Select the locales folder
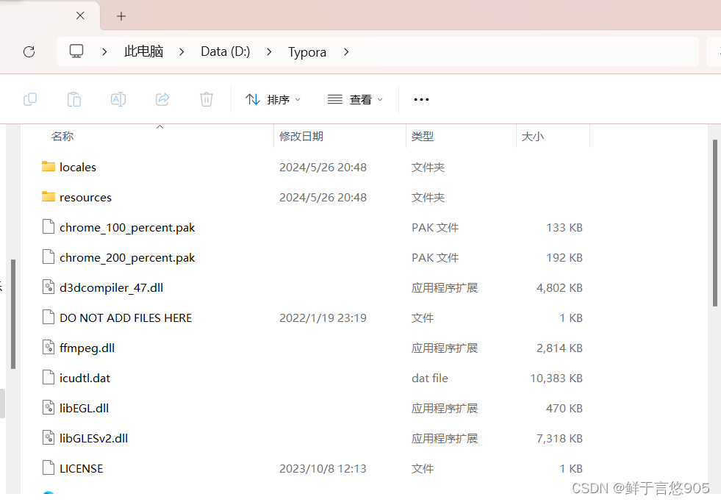Screen dimensions: 721x502 click(77, 167)
